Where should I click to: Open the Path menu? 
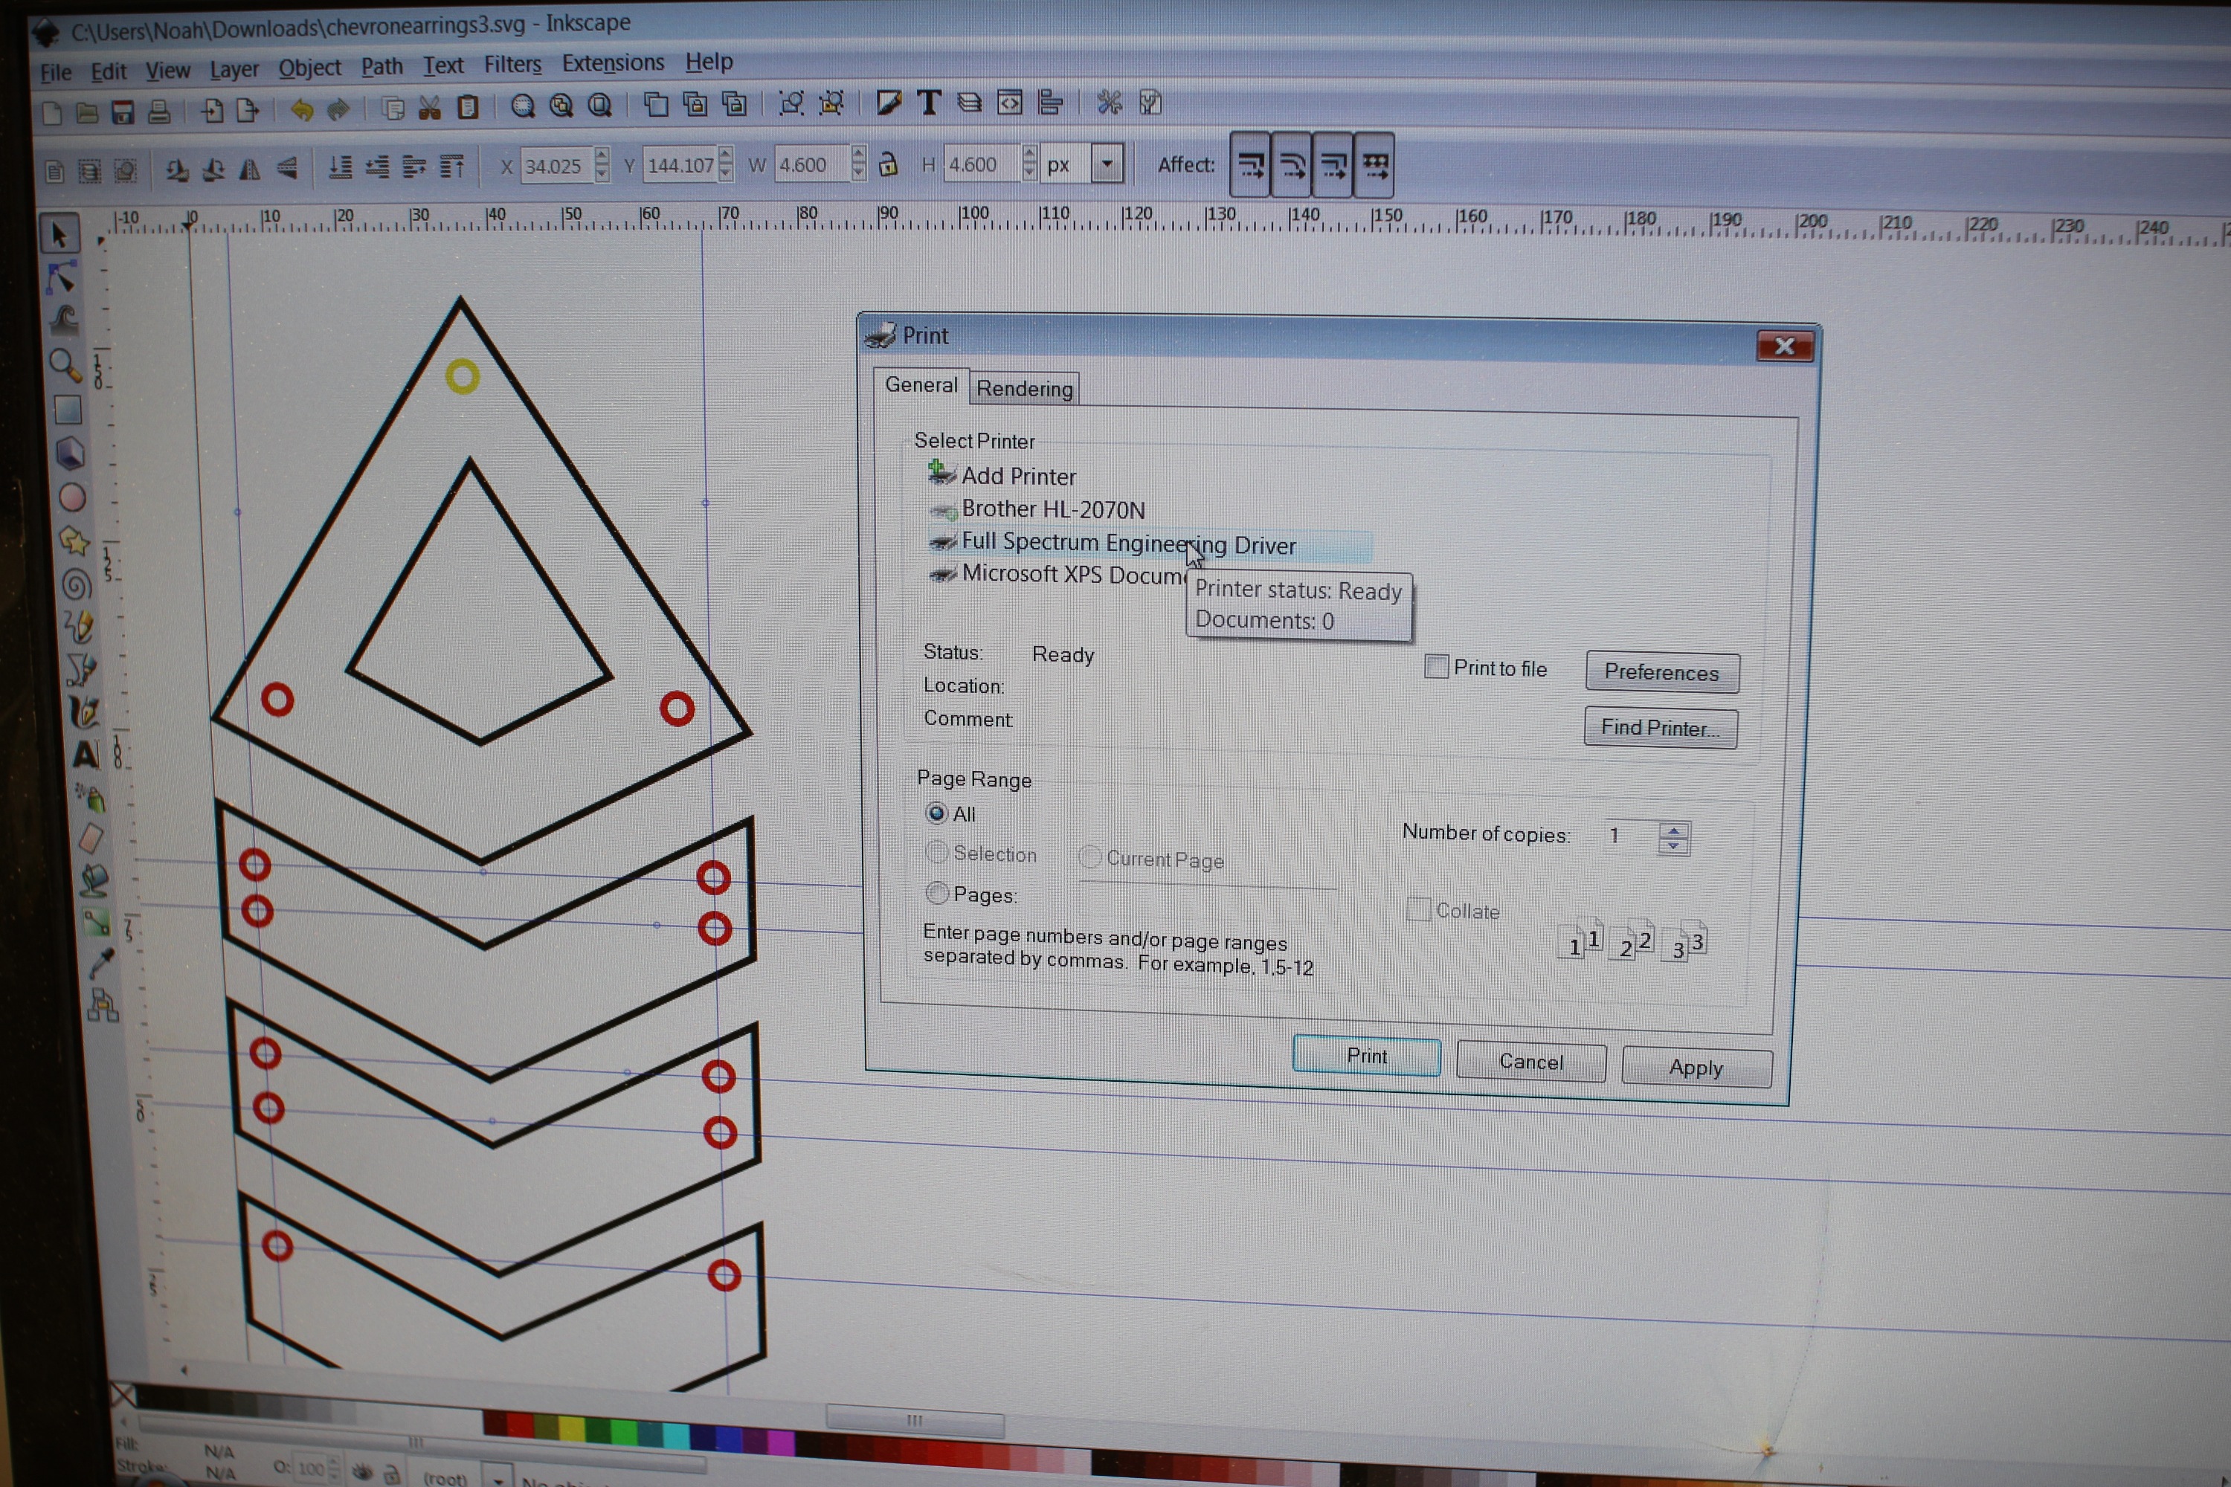(x=382, y=68)
